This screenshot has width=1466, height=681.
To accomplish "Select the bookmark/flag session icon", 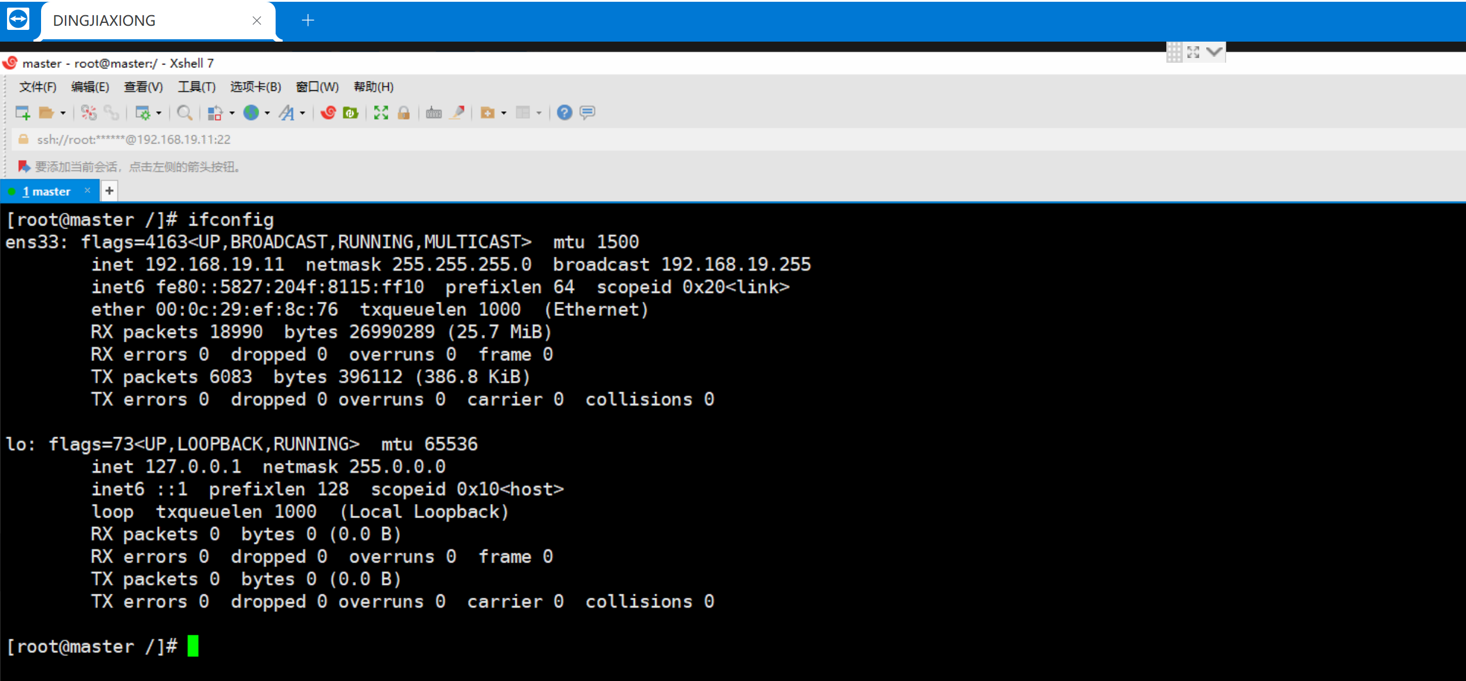I will (x=22, y=166).
